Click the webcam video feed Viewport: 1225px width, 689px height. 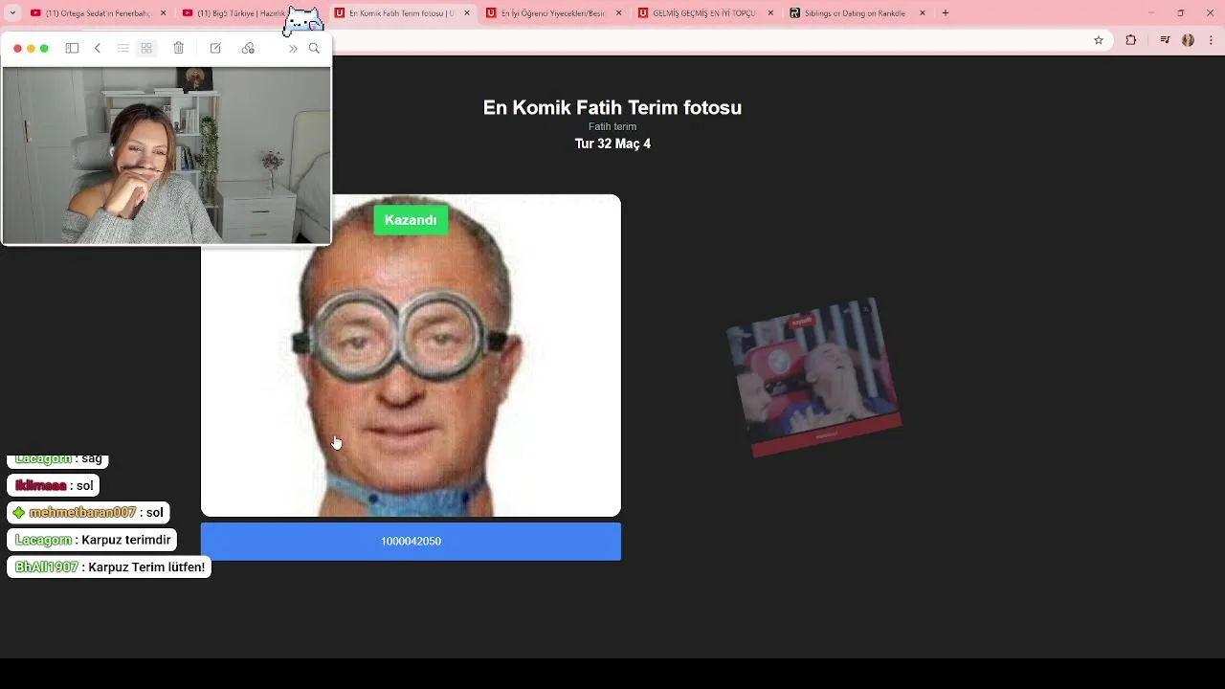pos(167,155)
